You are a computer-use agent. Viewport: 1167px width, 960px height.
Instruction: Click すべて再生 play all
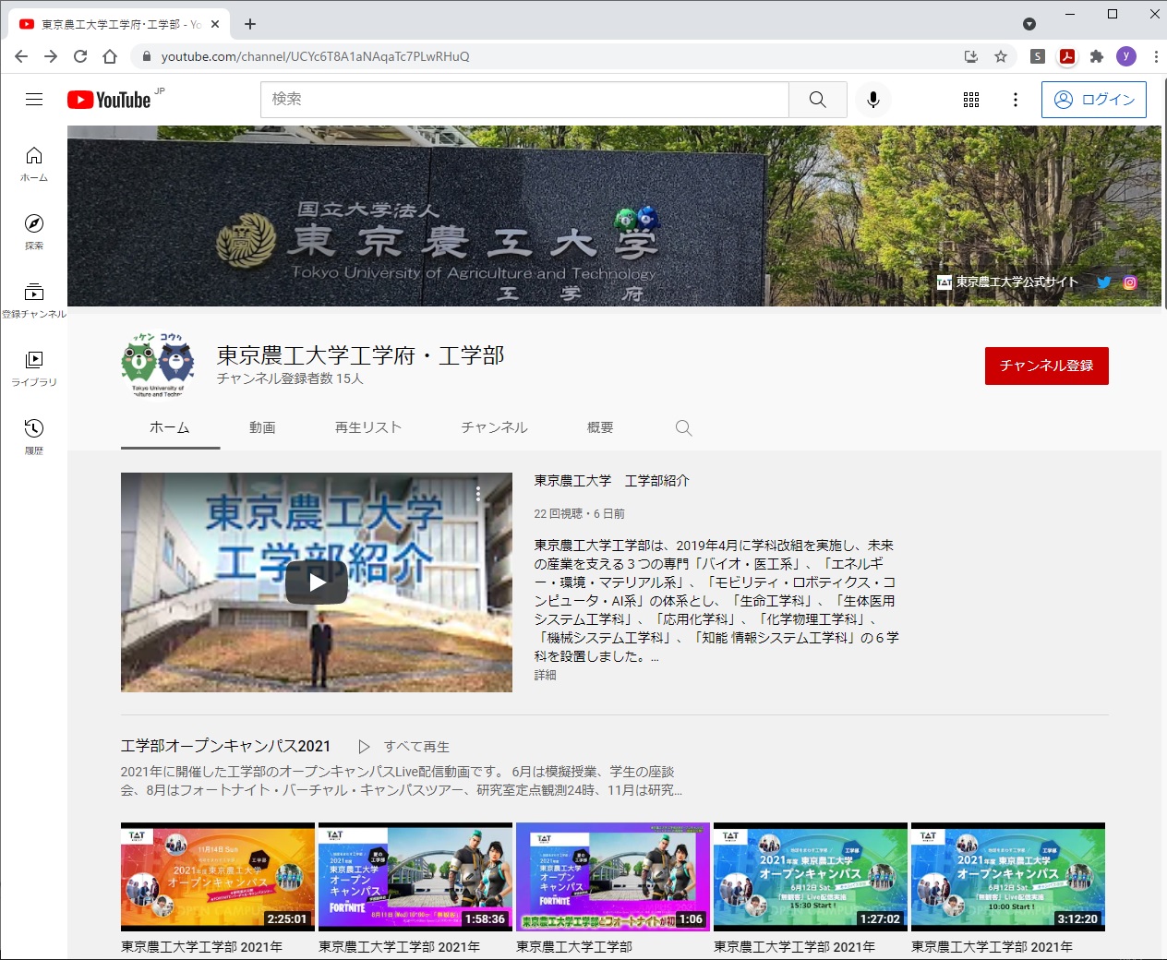404,747
